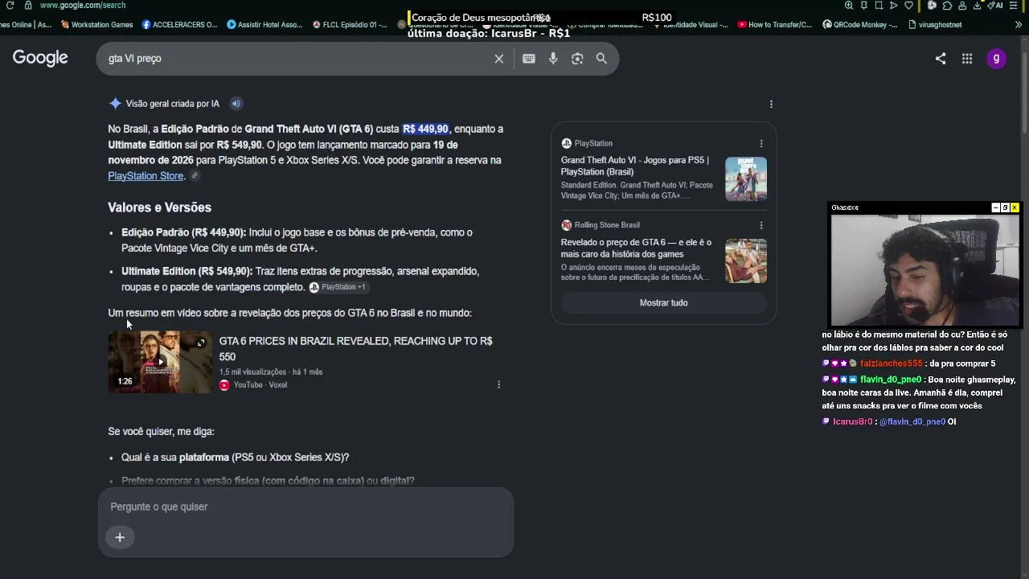1029x579 pixels.
Task: Click the screenshot capture icon in toolbar
Action: click(x=879, y=5)
